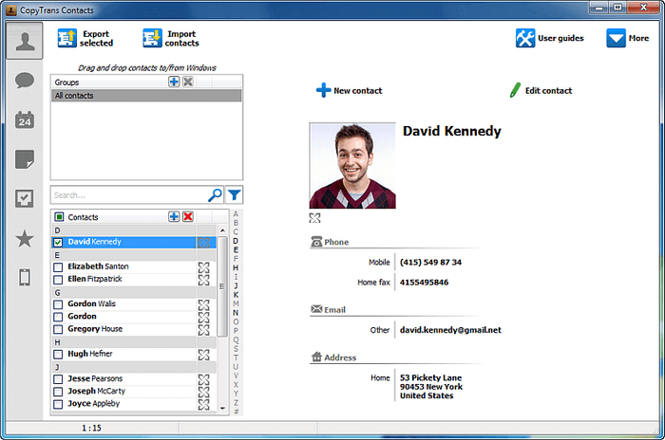Open the User guides tools icon
This screenshot has height=440, width=665.
(x=525, y=38)
